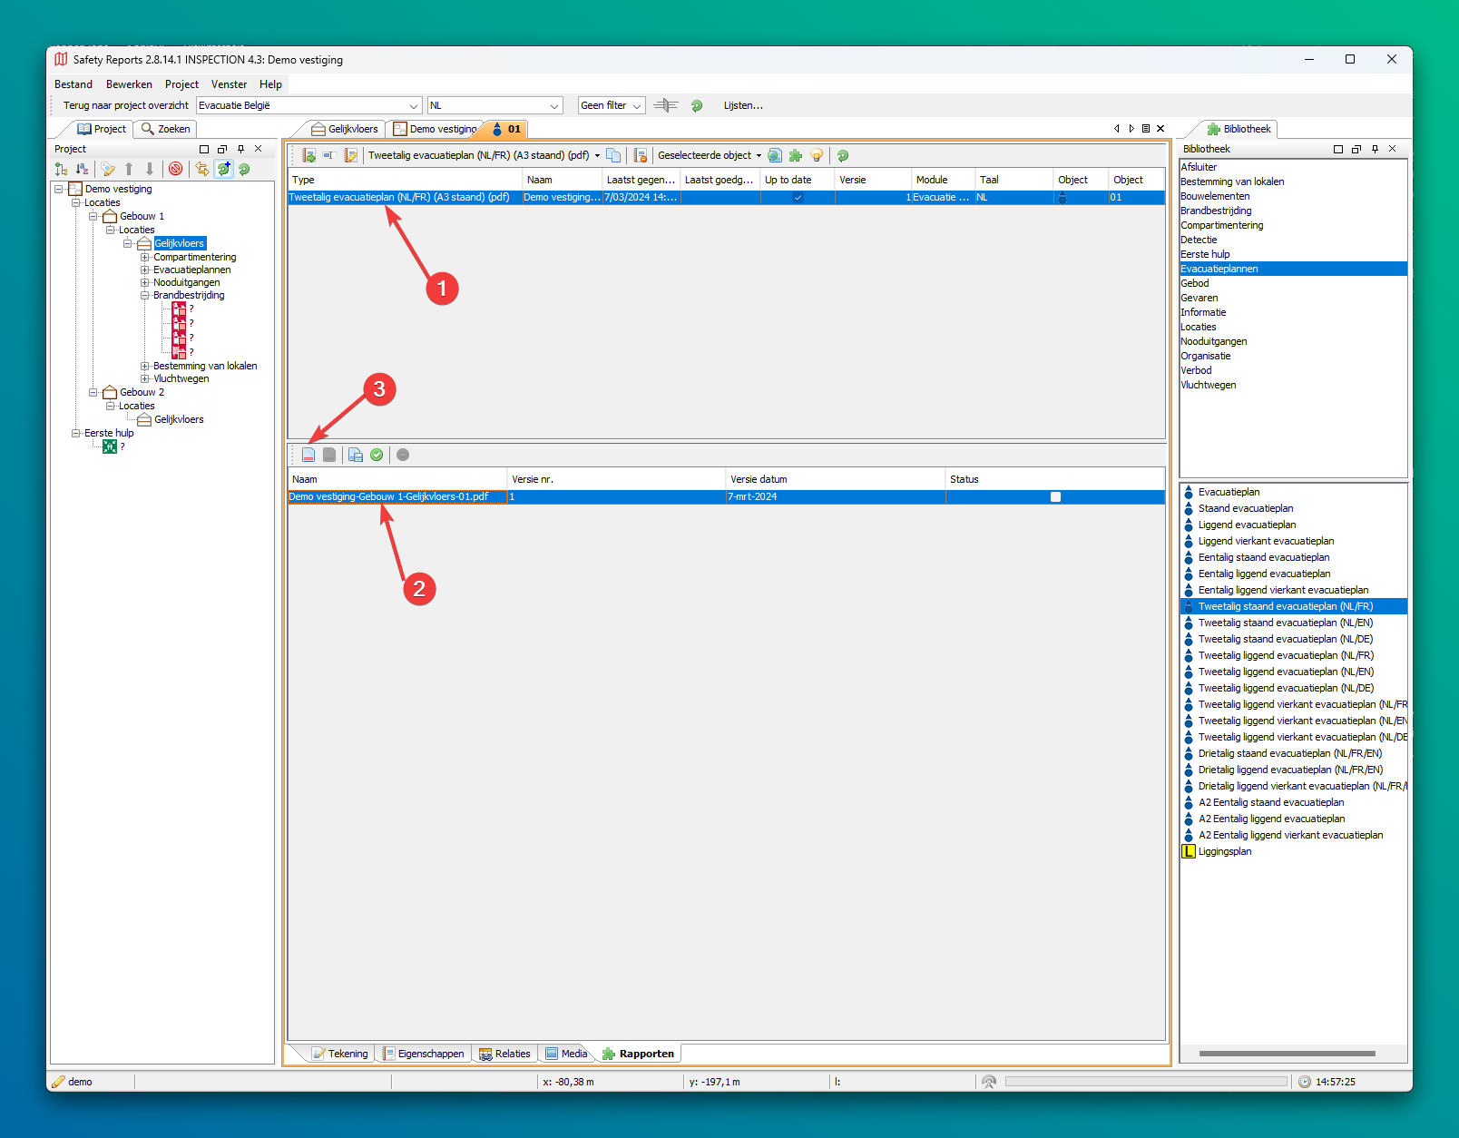Toggle the Up to date checkbox
1459x1138 pixels.
point(798,197)
